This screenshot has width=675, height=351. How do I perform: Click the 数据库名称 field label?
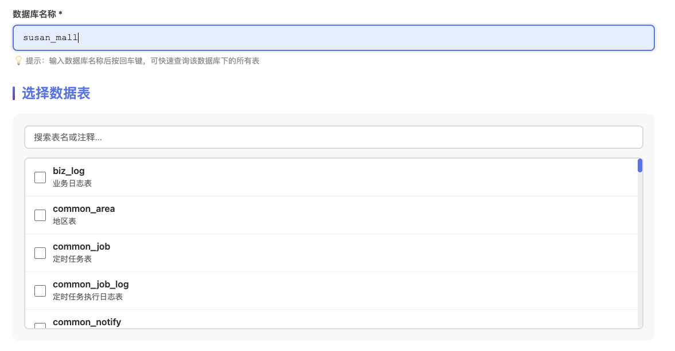click(37, 14)
